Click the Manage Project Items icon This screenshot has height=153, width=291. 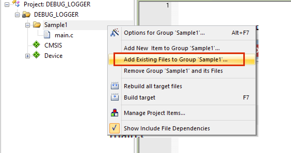(x=114, y=113)
